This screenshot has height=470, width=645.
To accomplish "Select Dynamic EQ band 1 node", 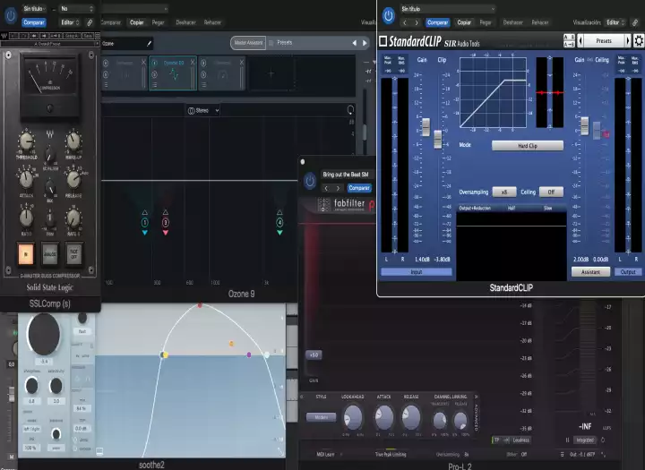I will (145, 222).
